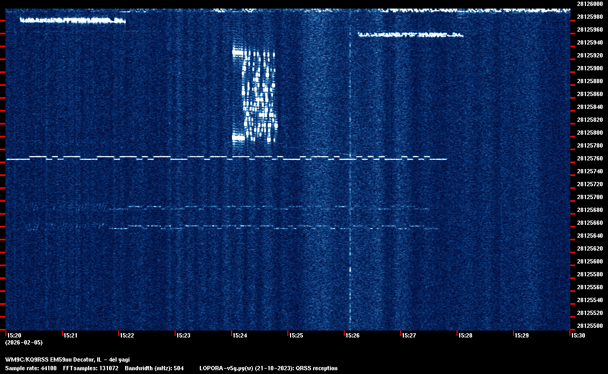
Task: Select the Sample rate: 44100 text
Action: pyautogui.click(x=29, y=368)
